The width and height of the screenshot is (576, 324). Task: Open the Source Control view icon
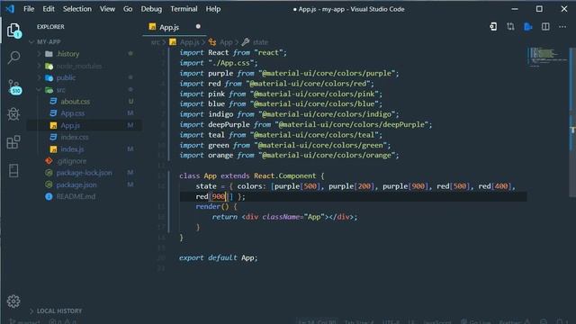tap(14, 86)
